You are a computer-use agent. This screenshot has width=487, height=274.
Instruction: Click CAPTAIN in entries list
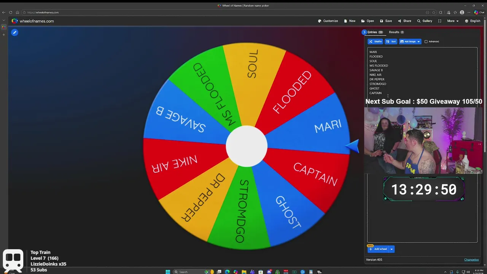[375, 93]
